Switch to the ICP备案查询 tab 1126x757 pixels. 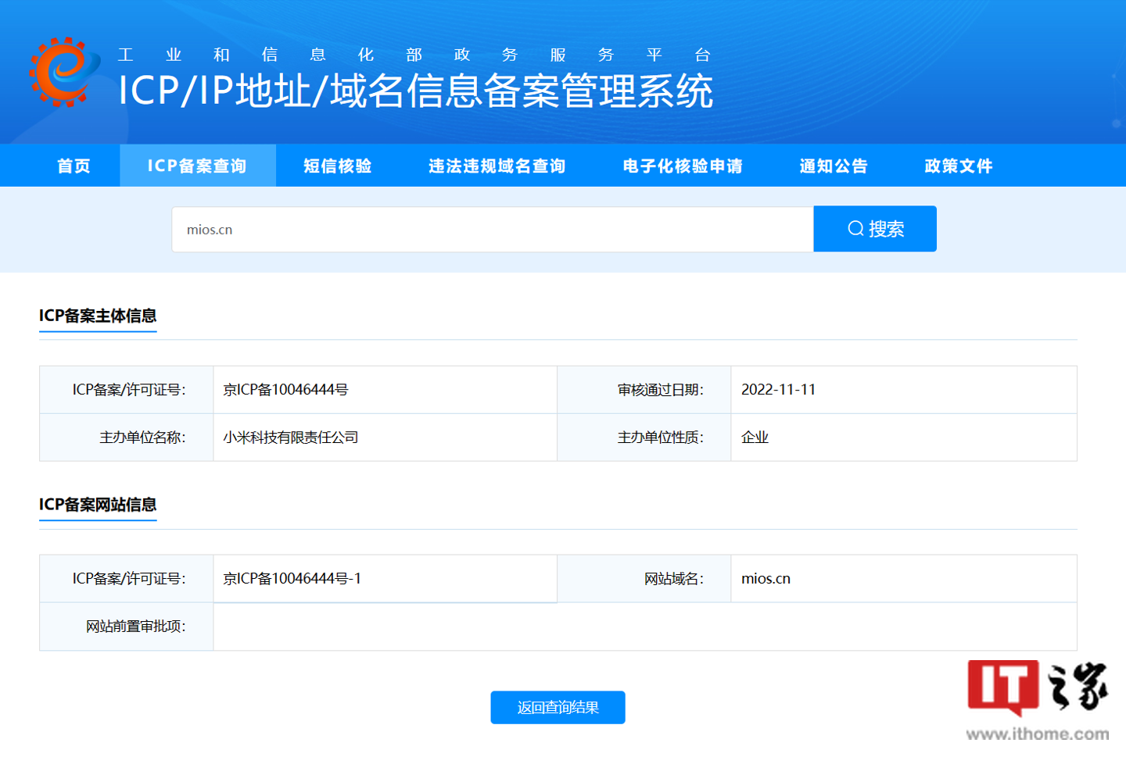point(198,165)
